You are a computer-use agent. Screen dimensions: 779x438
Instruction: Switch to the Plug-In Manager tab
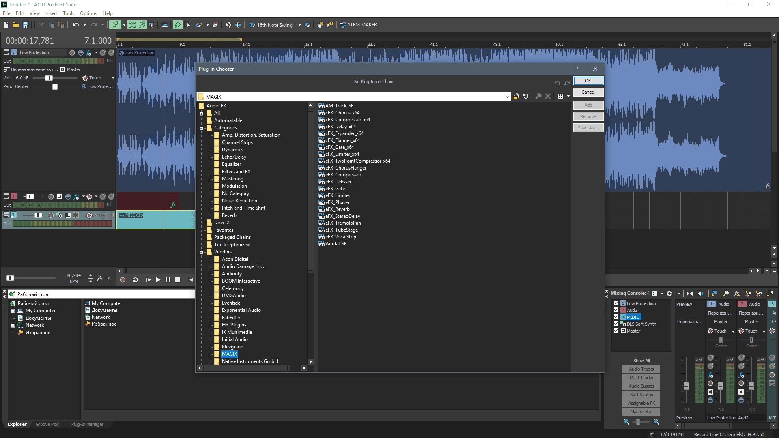(x=87, y=424)
